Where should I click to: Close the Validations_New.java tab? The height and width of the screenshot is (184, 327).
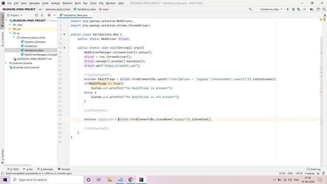pyautogui.click(x=90, y=15)
